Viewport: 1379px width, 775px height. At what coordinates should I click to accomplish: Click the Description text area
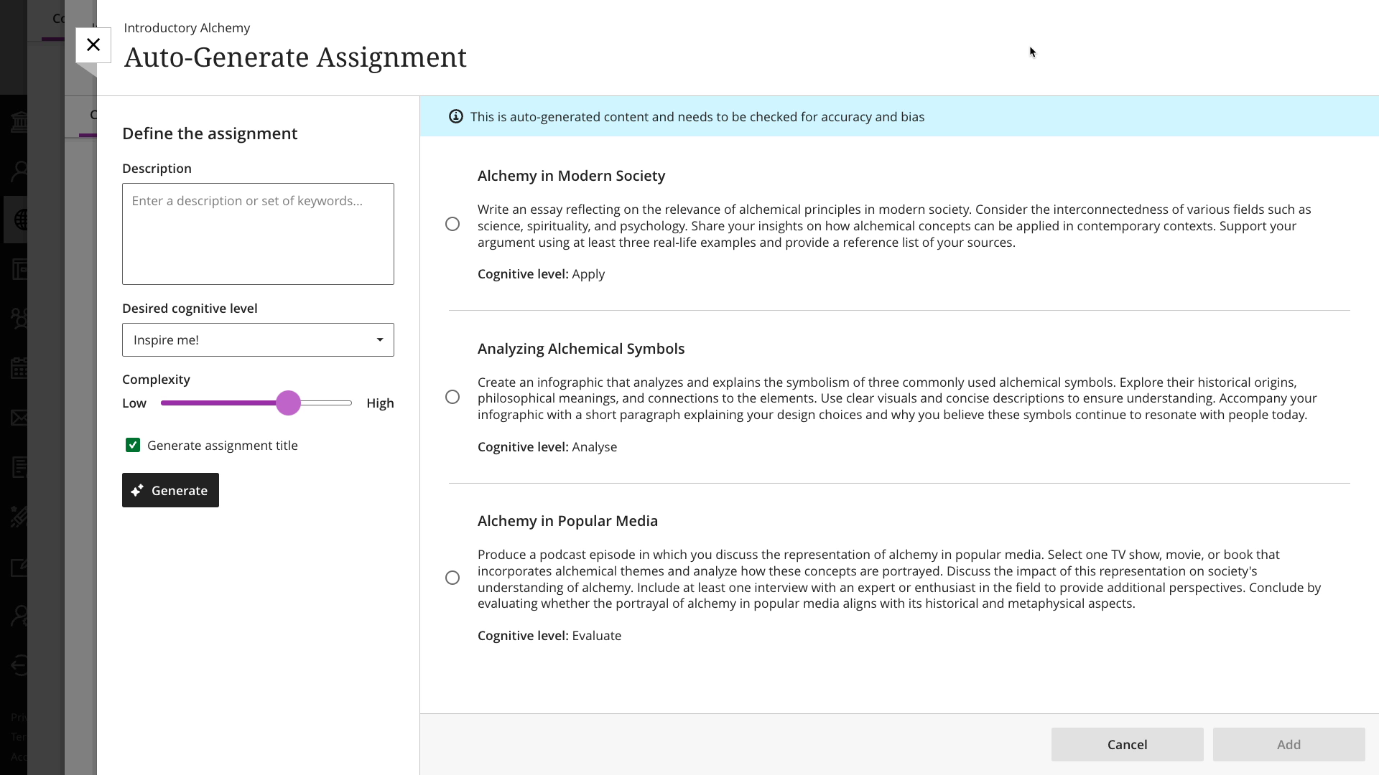point(258,234)
